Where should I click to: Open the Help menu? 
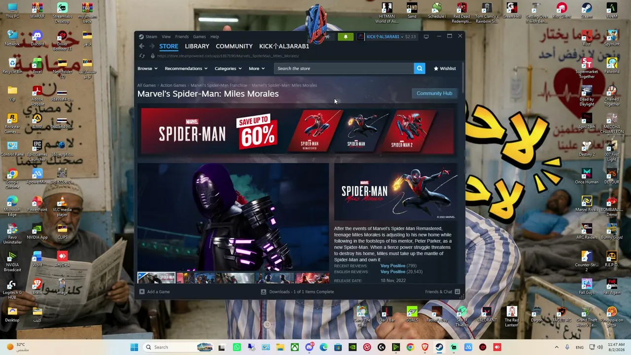(215, 36)
